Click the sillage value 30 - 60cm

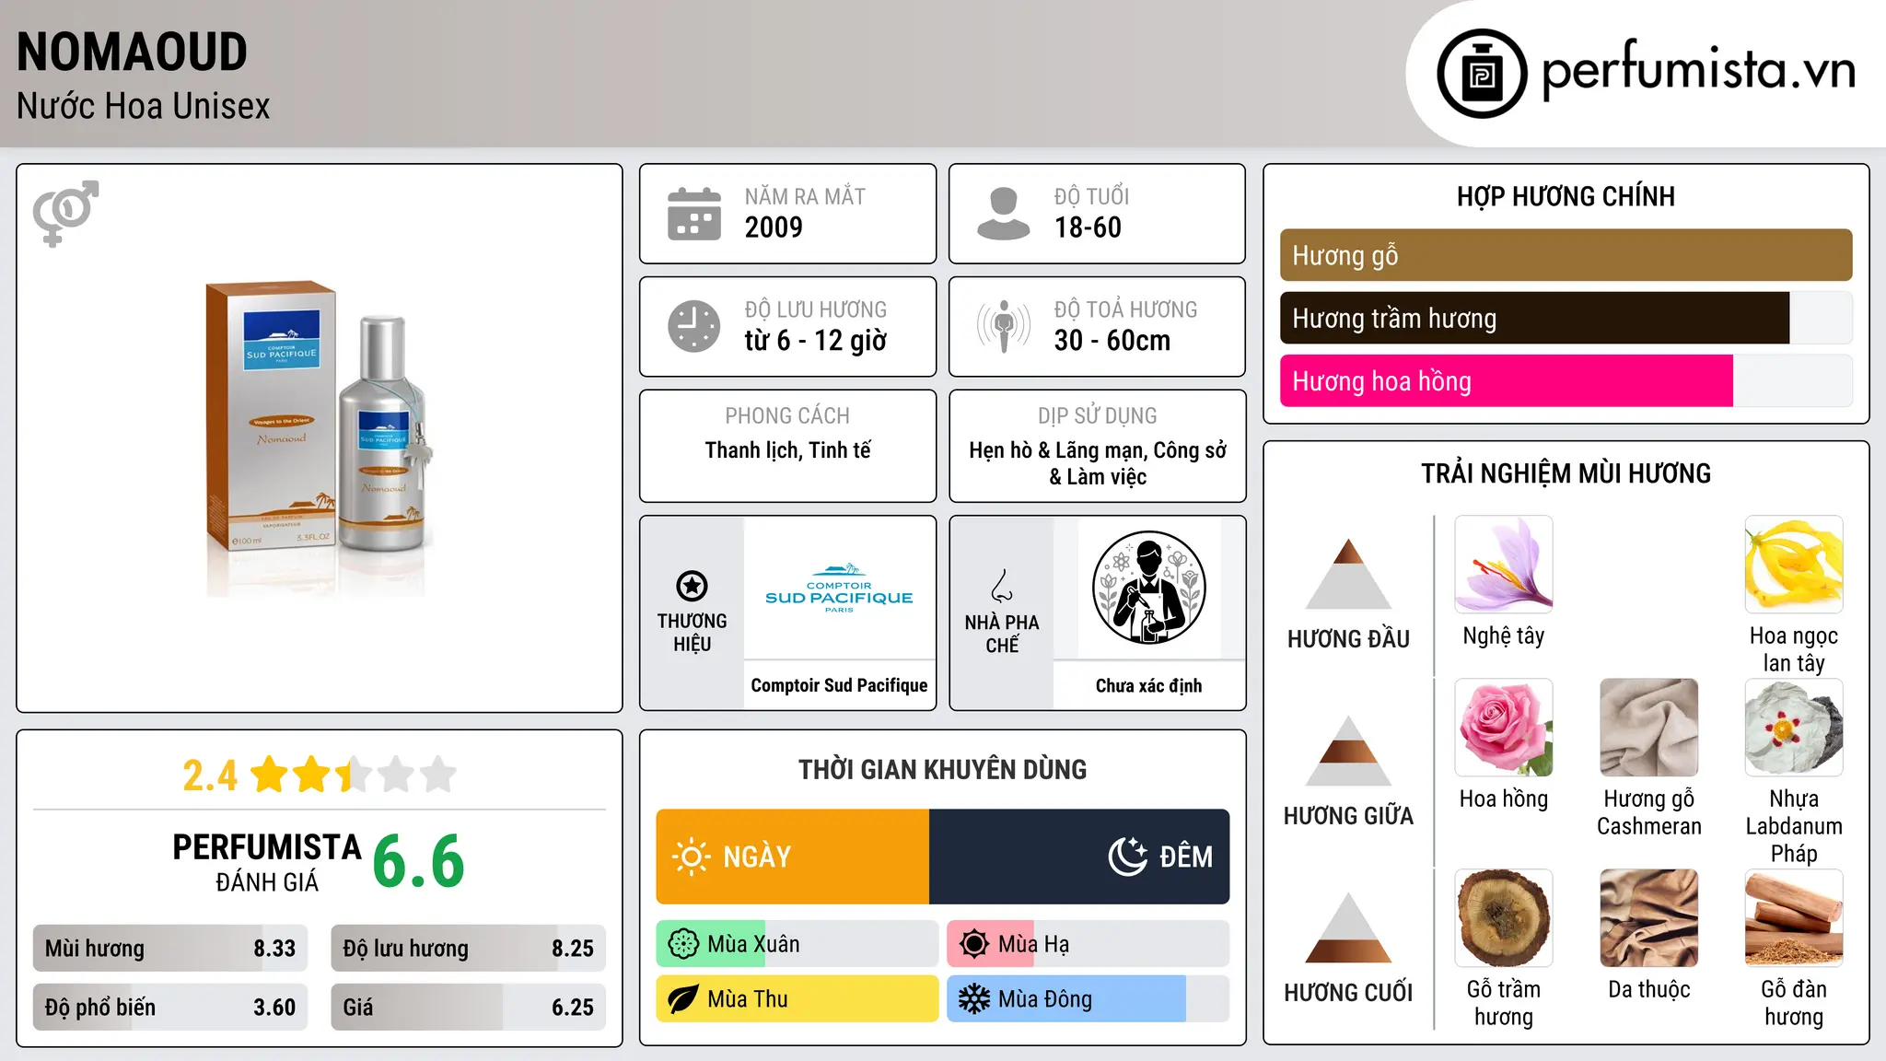pyautogui.click(x=1112, y=341)
